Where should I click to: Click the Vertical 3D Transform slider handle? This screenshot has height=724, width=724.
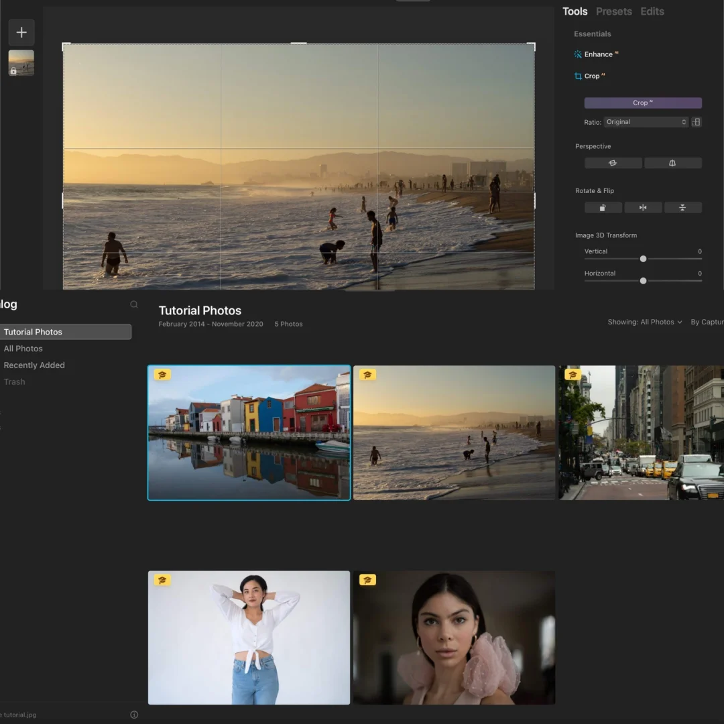(643, 259)
